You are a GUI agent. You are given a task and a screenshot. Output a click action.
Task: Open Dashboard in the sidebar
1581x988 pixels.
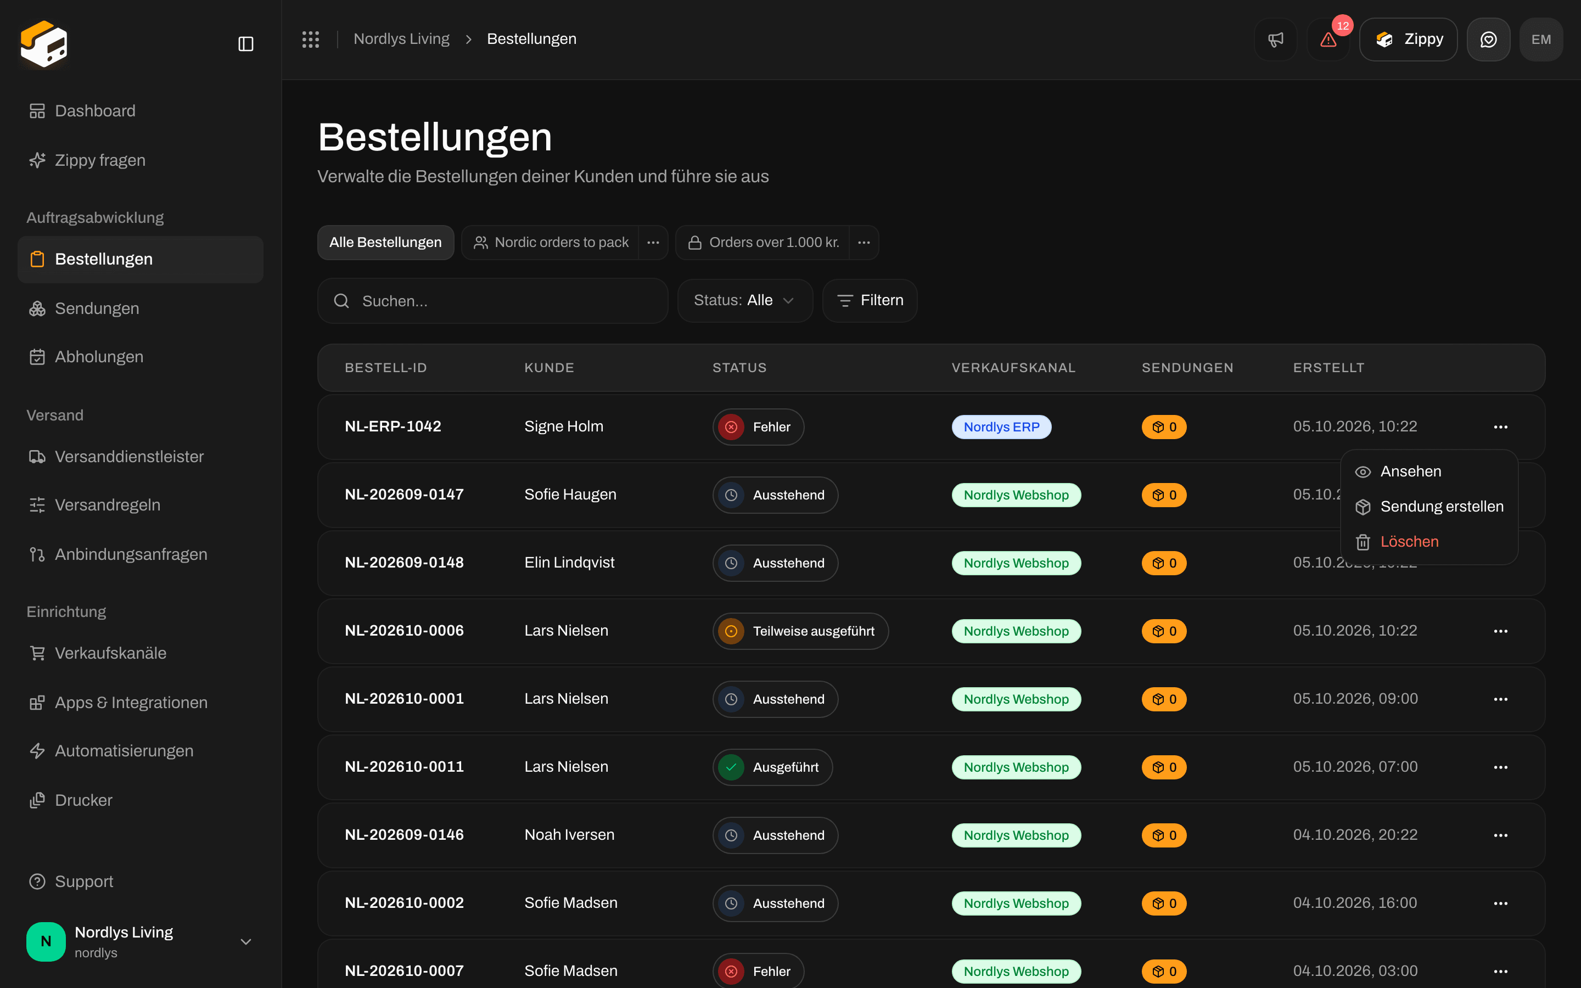click(140, 111)
